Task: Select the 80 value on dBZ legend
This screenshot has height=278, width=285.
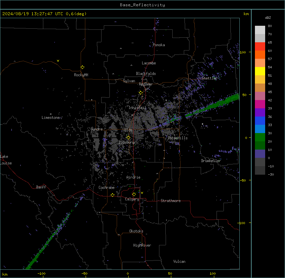Action: coord(270,26)
